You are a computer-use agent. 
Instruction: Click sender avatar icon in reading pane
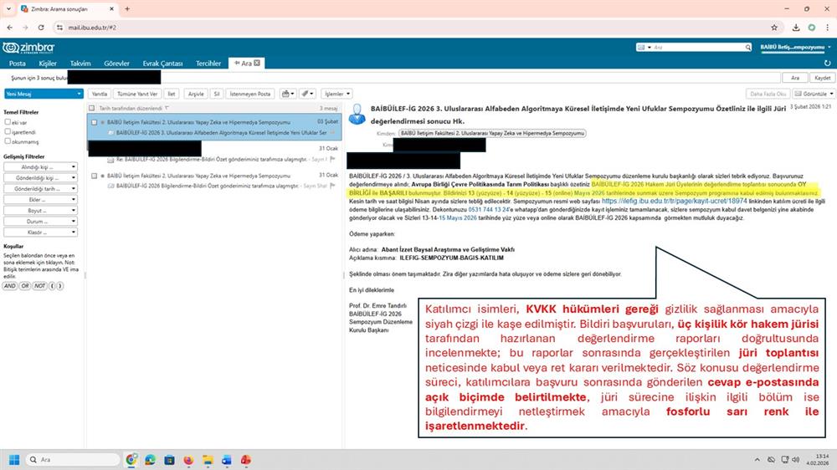[x=357, y=113]
